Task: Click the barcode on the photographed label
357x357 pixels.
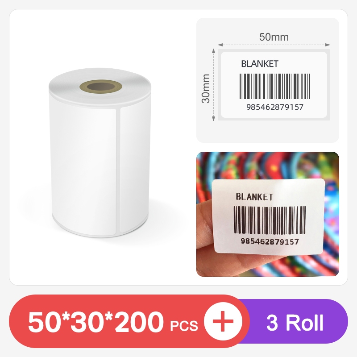Action: [270, 220]
